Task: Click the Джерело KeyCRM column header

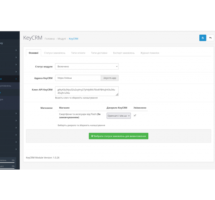Action: [117, 108]
